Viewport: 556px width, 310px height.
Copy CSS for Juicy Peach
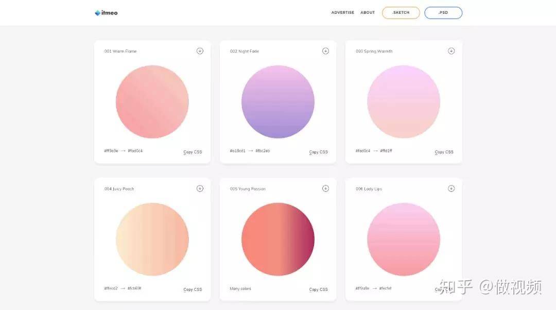(x=193, y=289)
